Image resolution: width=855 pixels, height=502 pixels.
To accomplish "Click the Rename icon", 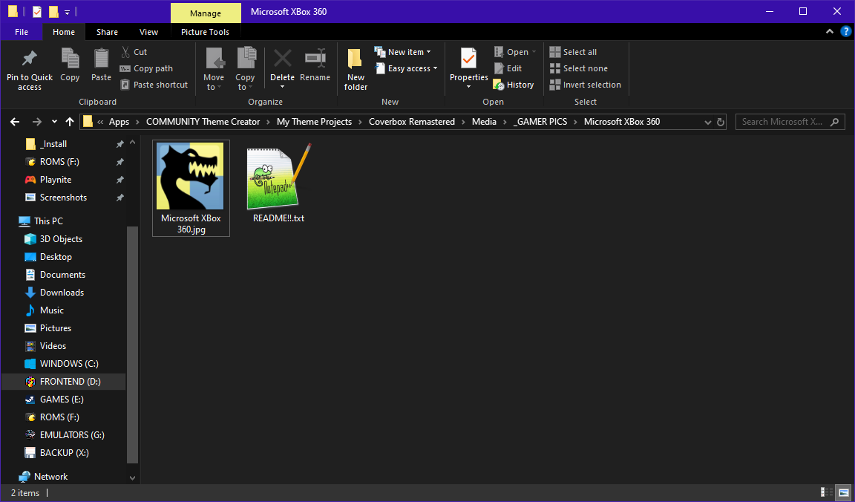I will point(315,59).
